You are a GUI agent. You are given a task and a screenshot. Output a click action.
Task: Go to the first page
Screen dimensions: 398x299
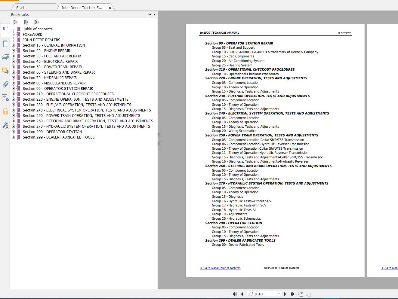pos(235,294)
